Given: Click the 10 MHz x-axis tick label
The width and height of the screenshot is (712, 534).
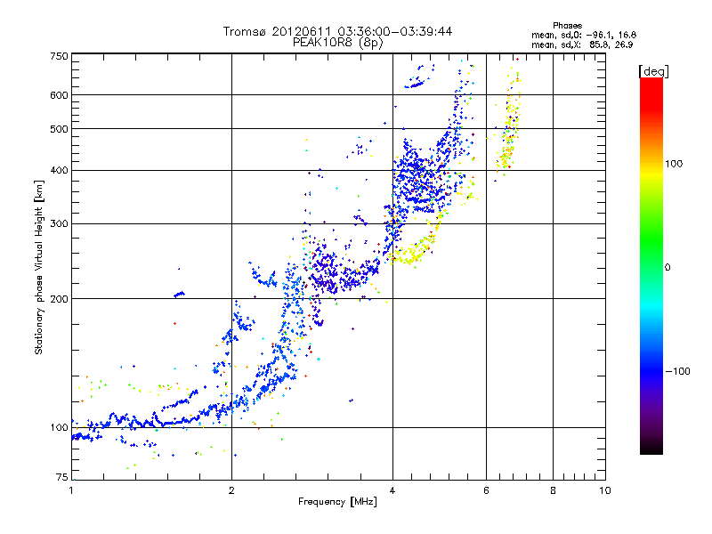Looking at the screenshot, I should [605, 490].
